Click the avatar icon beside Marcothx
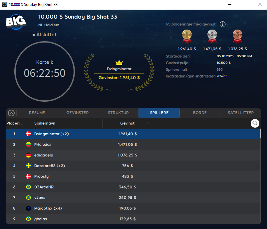 click(29, 208)
